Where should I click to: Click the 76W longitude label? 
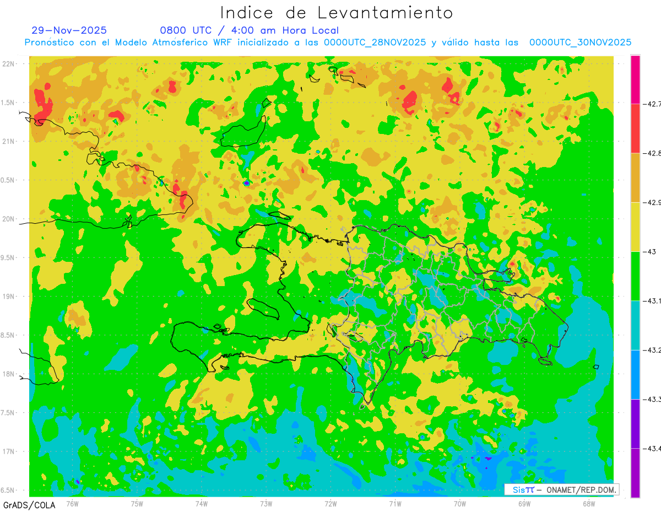tap(72, 503)
